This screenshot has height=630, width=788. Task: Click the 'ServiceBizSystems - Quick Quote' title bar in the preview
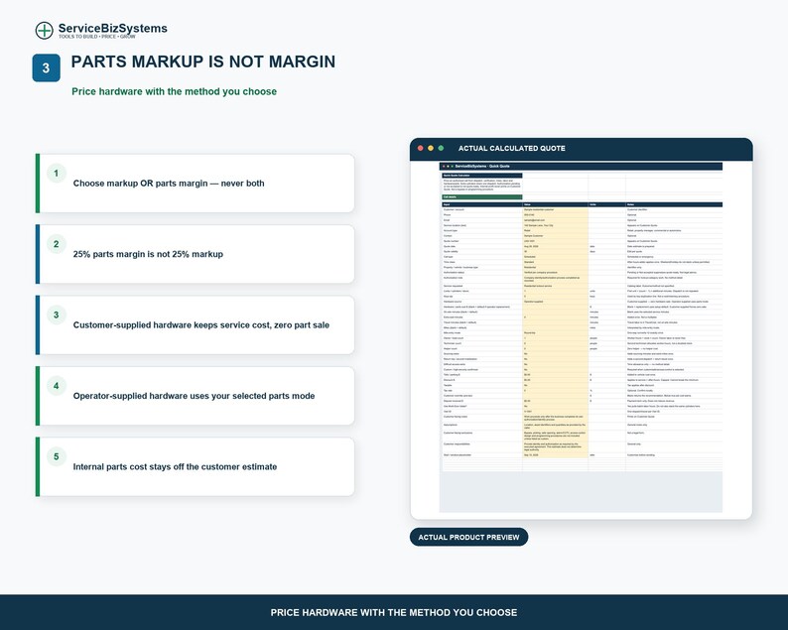(x=581, y=166)
